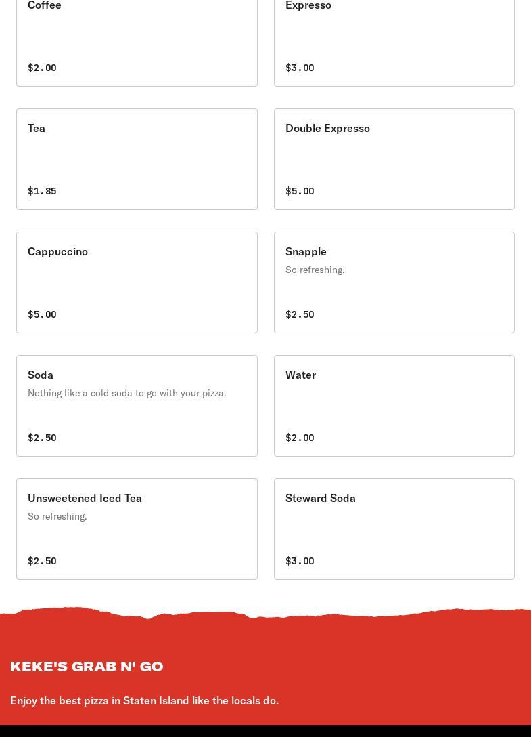The image size is (531, 737).
Task: Click the $3.00 price on Steward Soda
Action: click(300, 561)
